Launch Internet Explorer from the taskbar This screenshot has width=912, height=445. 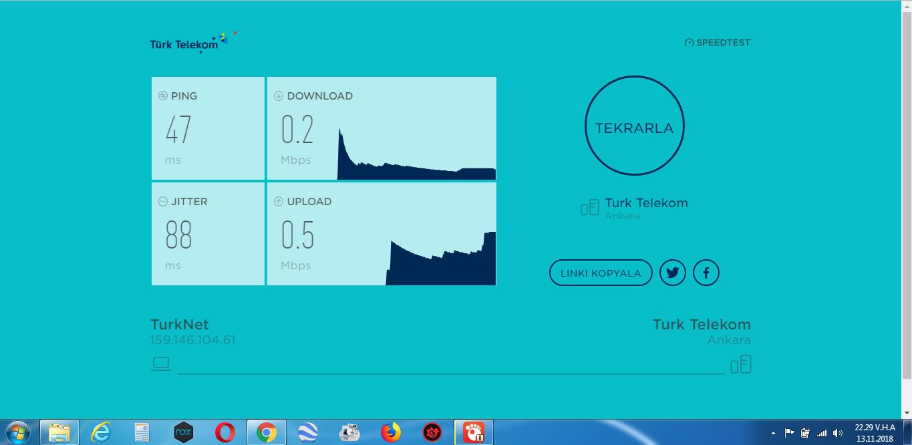coord(101,432)
